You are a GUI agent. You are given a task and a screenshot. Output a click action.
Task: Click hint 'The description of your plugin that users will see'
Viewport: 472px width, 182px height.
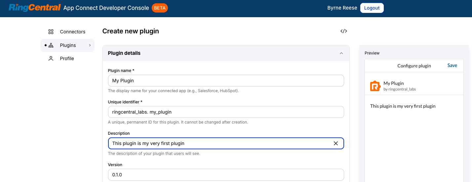(154, 154)
